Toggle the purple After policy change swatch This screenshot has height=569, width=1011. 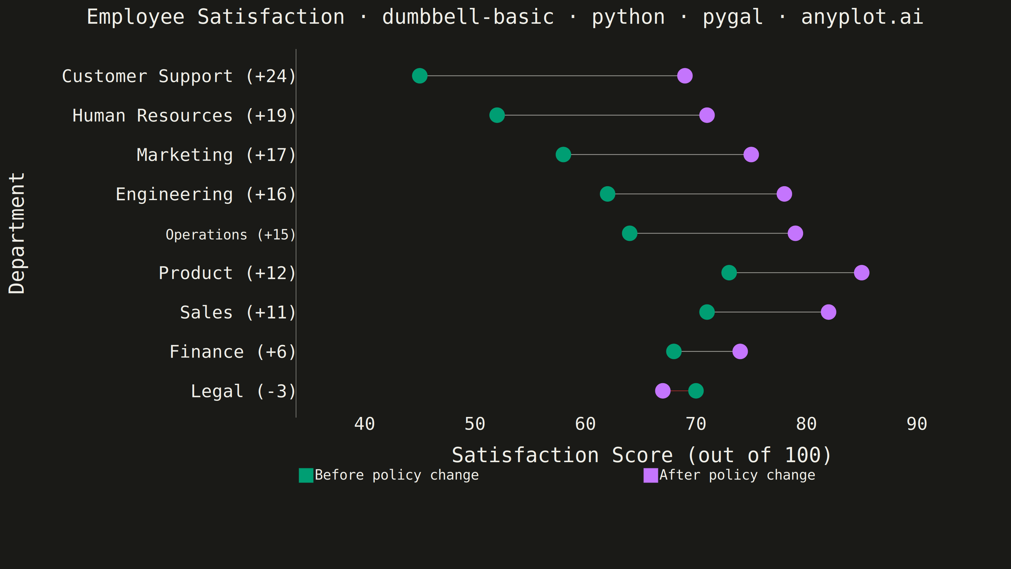[x=651, y=475]
